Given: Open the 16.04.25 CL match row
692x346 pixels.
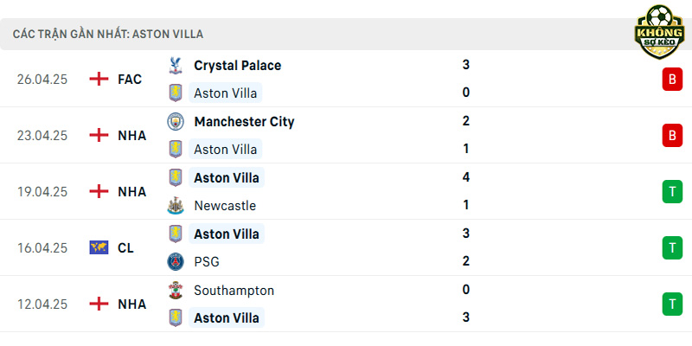Looking at the screenshot, I should click(x=346, y=247).
